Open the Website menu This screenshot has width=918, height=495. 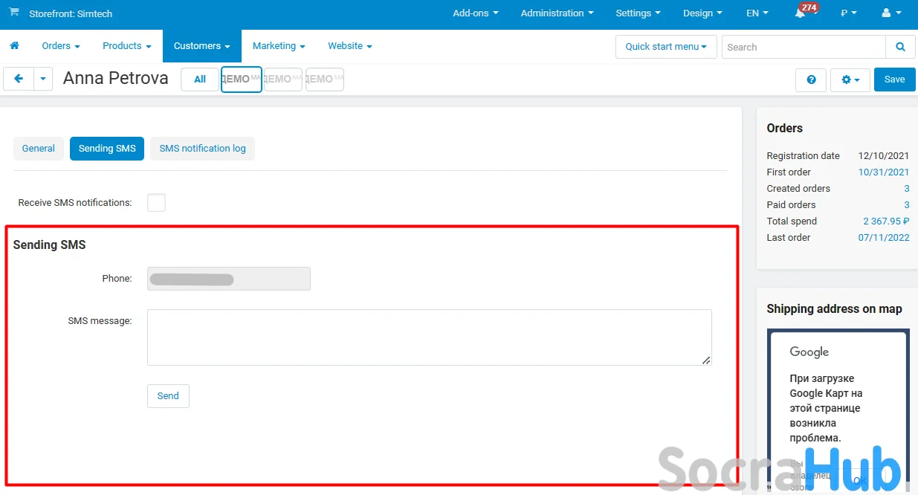tap(350, 46)
